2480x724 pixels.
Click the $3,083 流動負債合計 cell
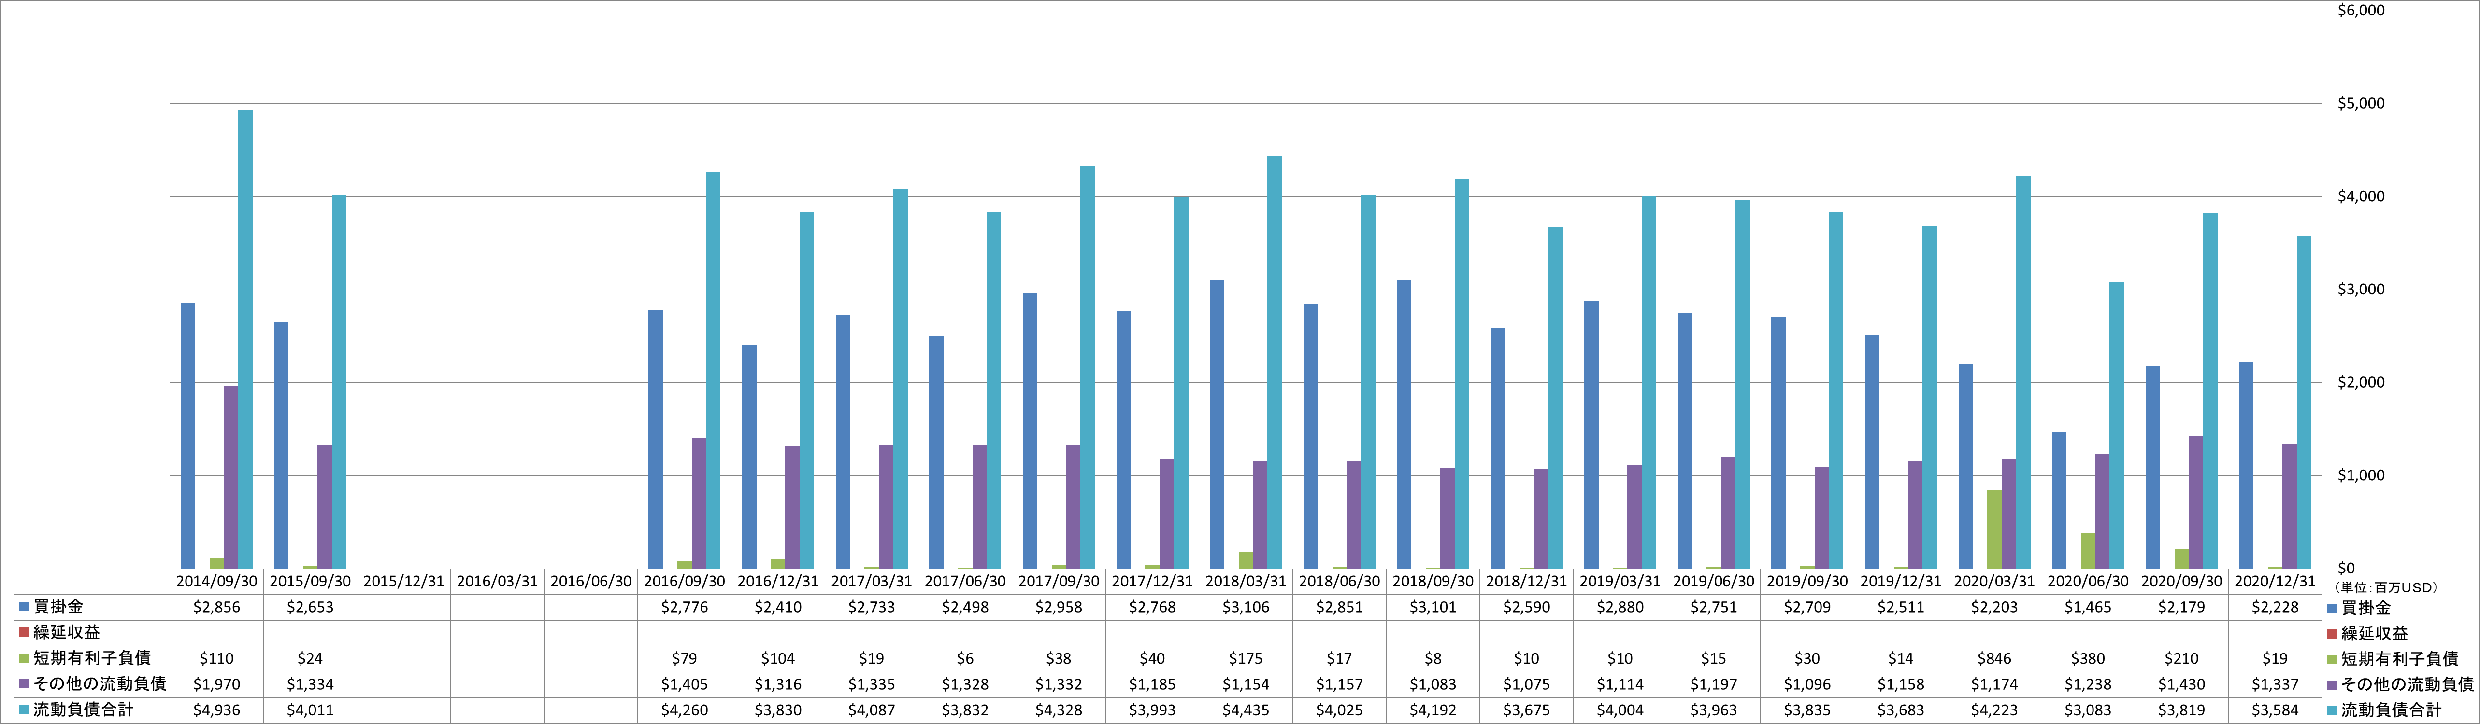(x=2088, y=710)
